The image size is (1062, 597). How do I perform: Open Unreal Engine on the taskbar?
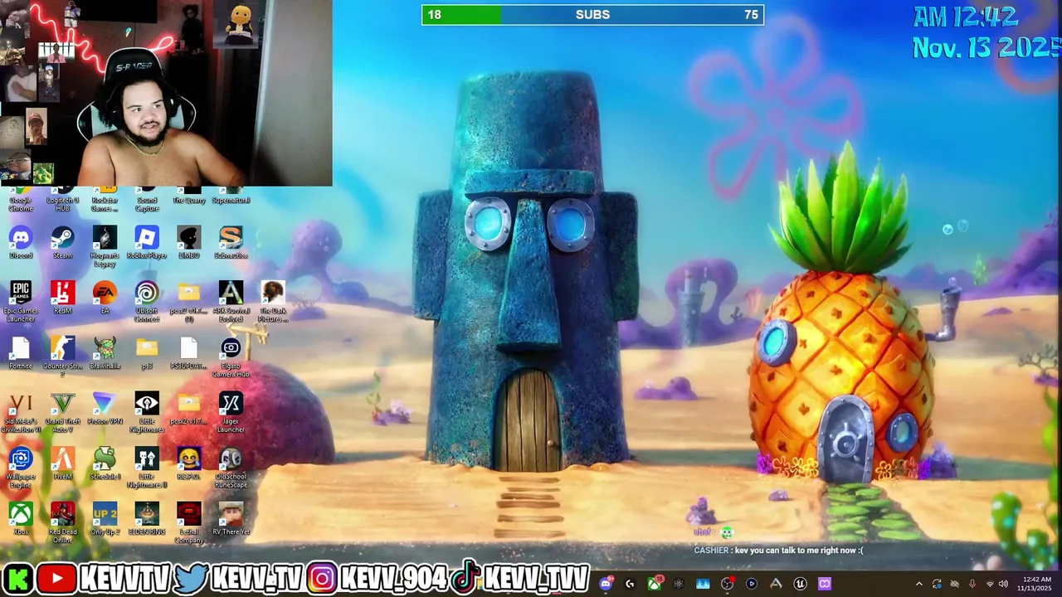(800, 584)
